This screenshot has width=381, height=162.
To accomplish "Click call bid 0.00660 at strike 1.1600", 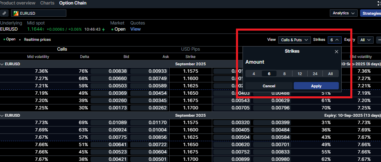I will [109, 78].
